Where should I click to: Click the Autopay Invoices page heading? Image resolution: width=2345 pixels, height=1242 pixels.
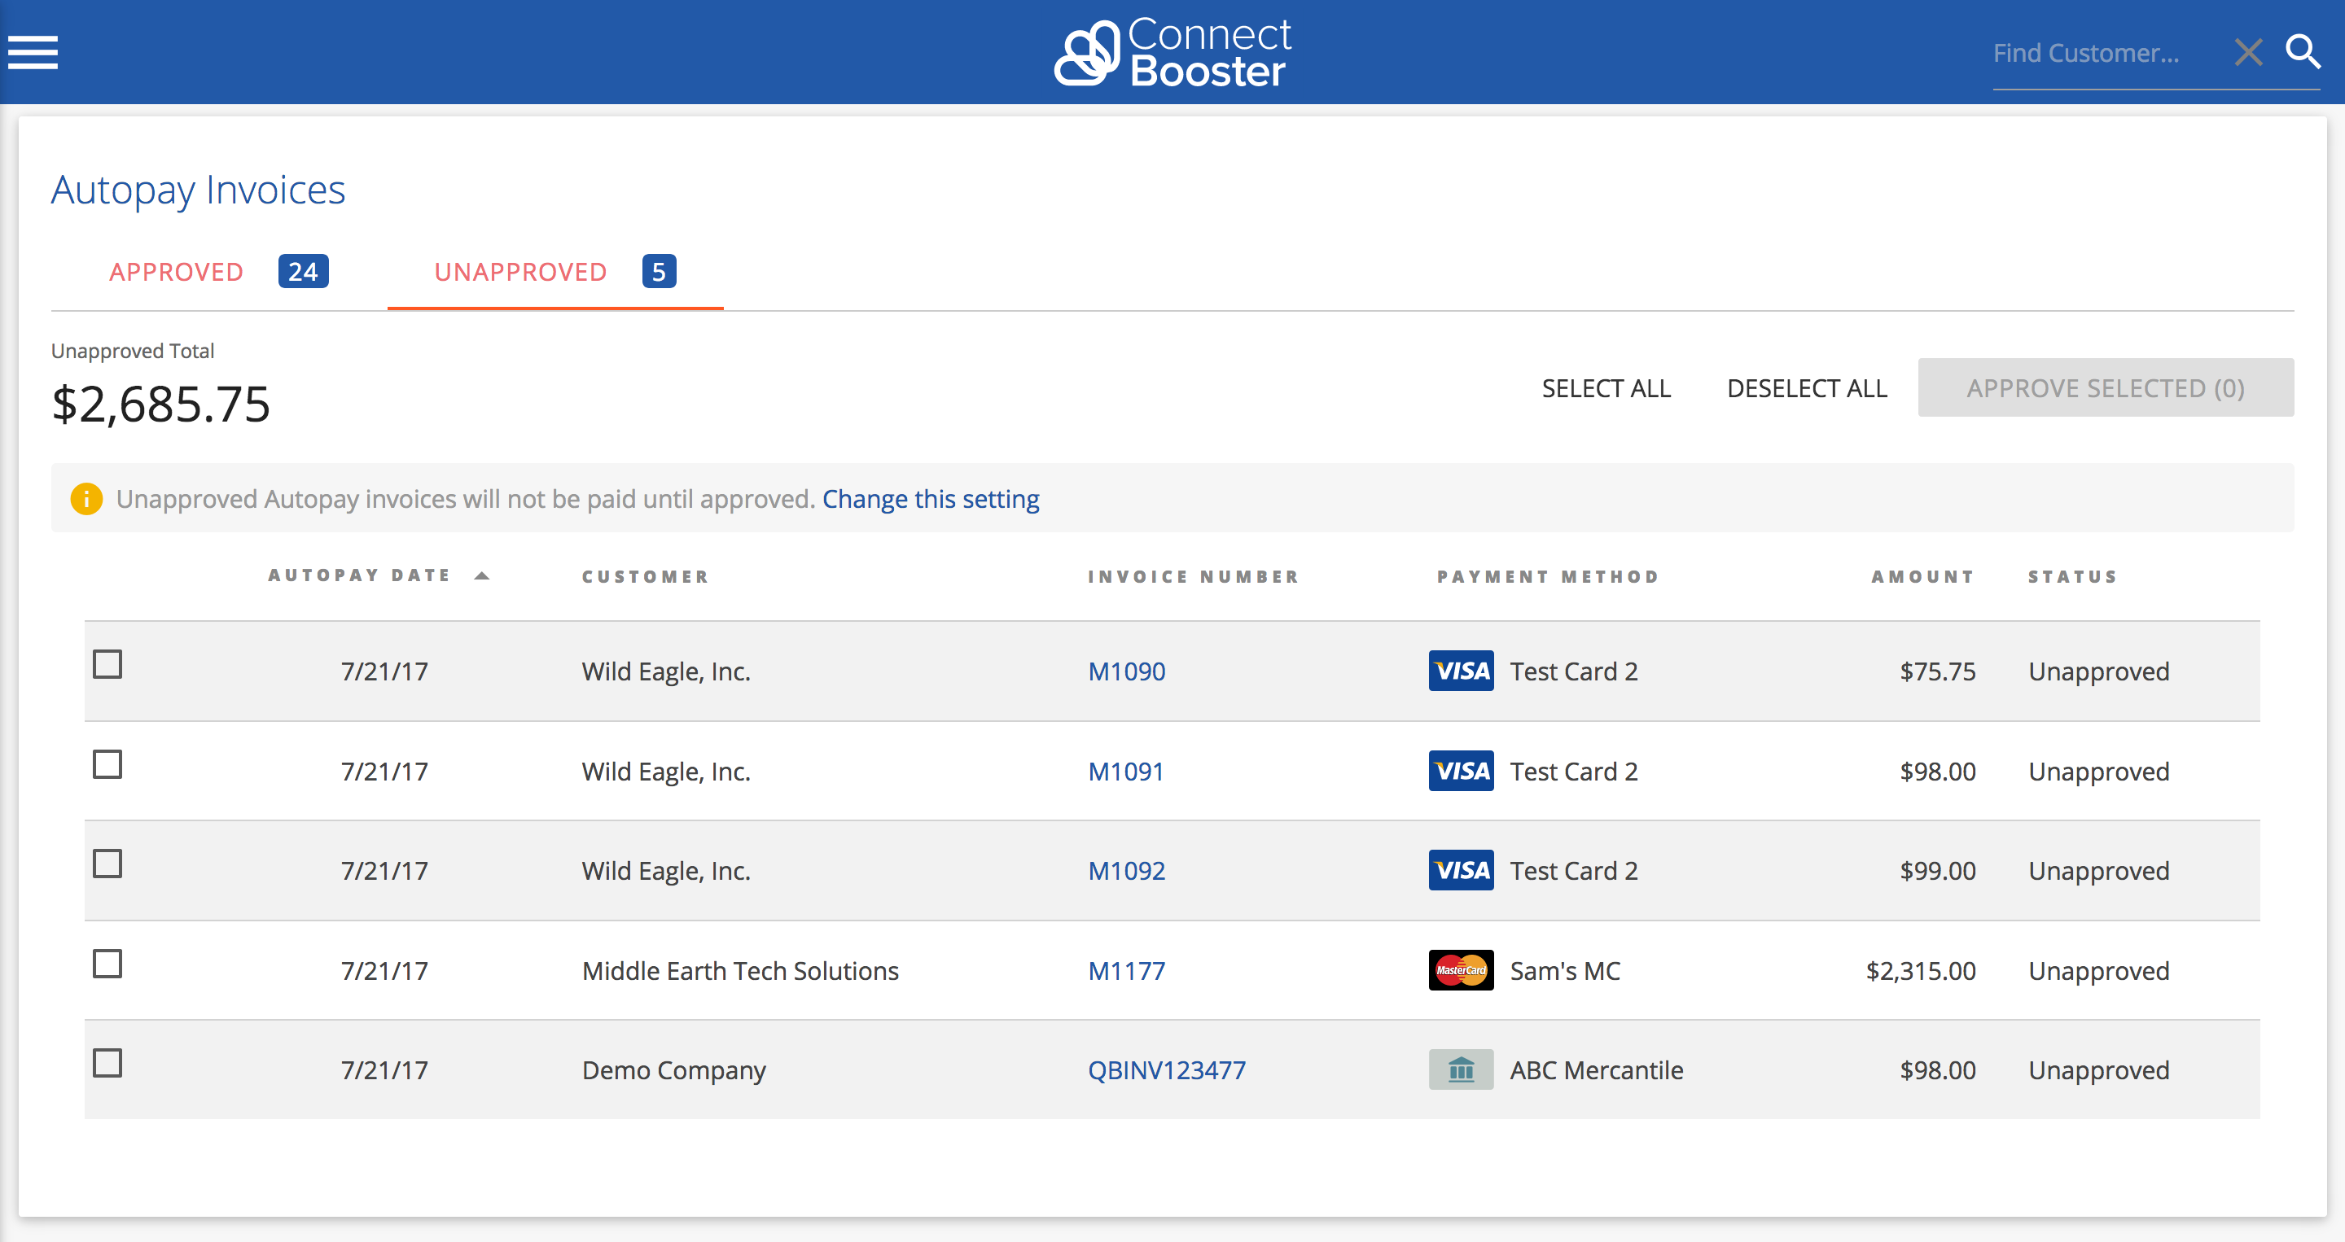point(198,190)
